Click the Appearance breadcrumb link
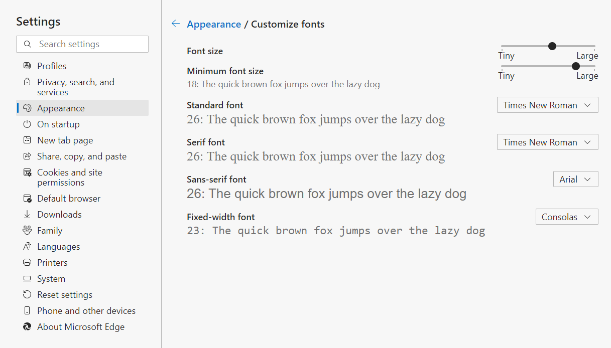Screen dimensions: 611x348 (x=214, y=24)
